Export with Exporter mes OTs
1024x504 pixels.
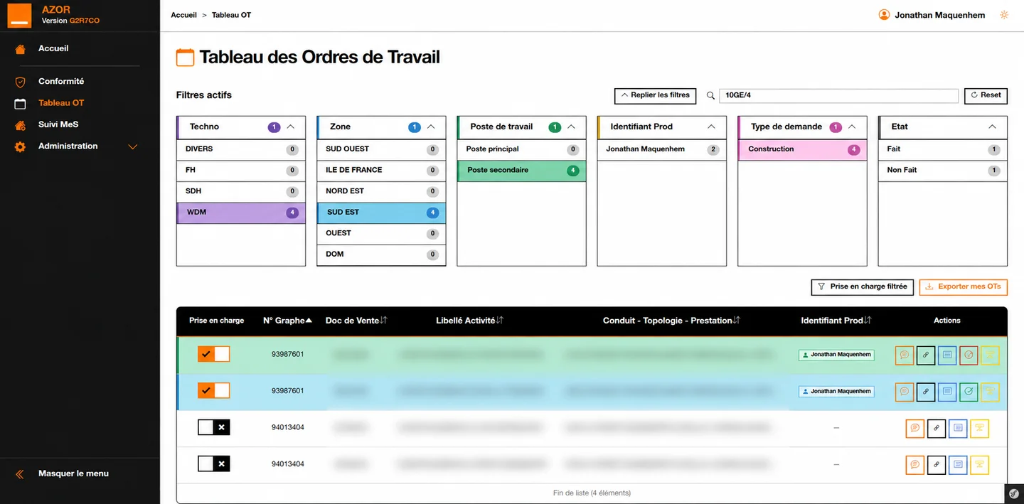pyautogui.click(x=964, y=286)
